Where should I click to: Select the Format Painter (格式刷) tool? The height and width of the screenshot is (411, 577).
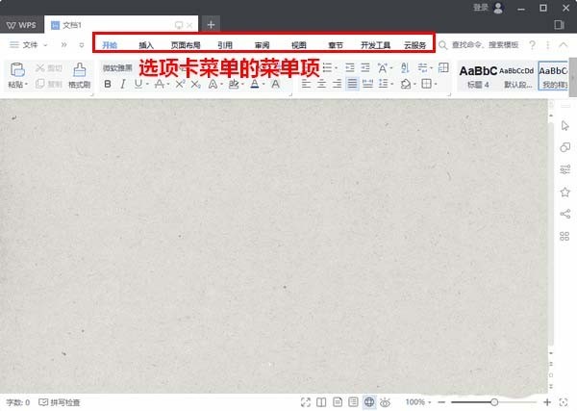coord(79,72)
